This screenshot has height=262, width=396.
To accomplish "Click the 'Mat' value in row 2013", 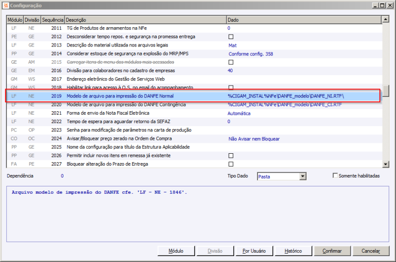I will 232,45.
